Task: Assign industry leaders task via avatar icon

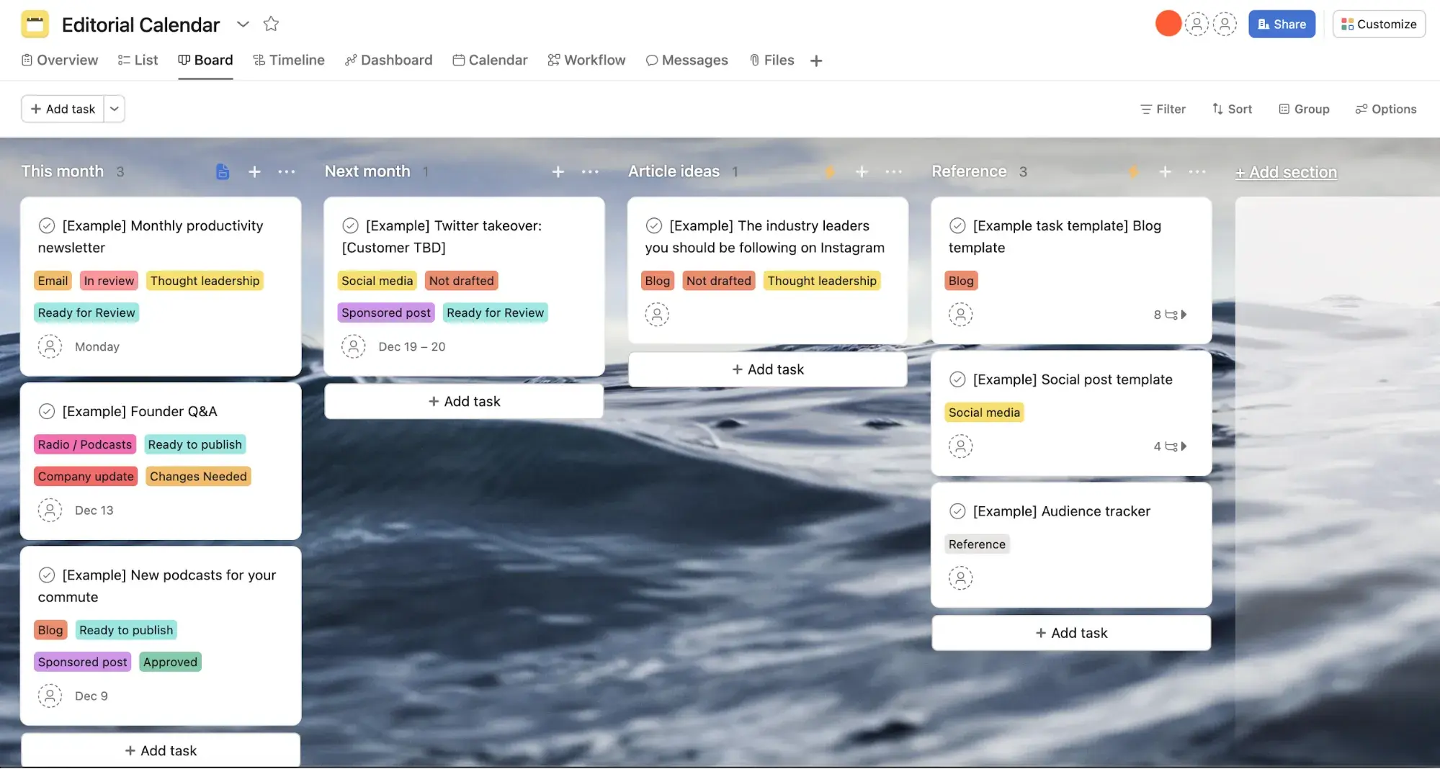Action: coord(657,314)
